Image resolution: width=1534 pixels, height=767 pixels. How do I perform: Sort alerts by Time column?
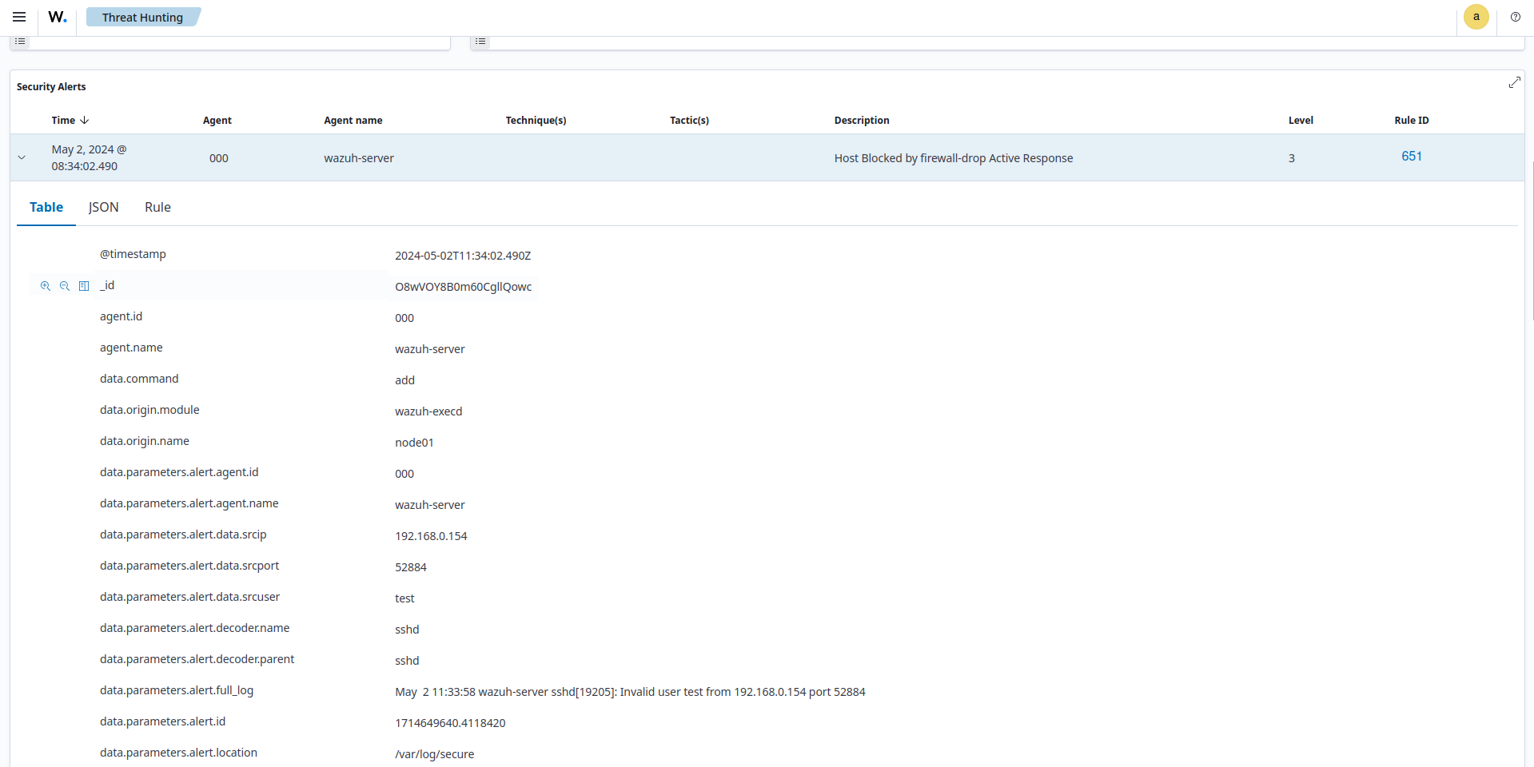(70, 121)
